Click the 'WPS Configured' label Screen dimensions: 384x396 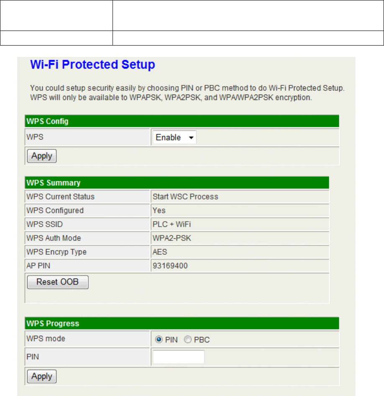click(55, 211)
